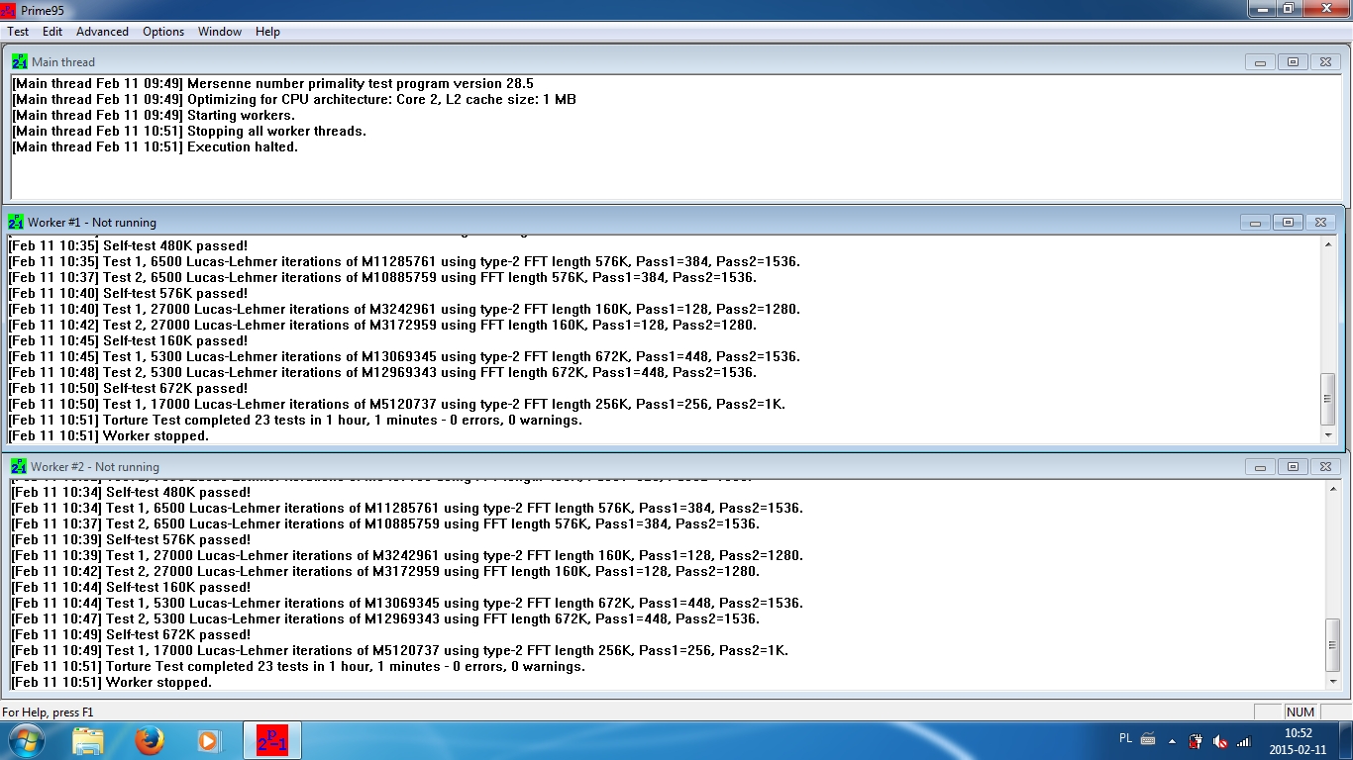
Task: Click 'Self-test 576K passed!' in Worker #1
Action: 128,294
